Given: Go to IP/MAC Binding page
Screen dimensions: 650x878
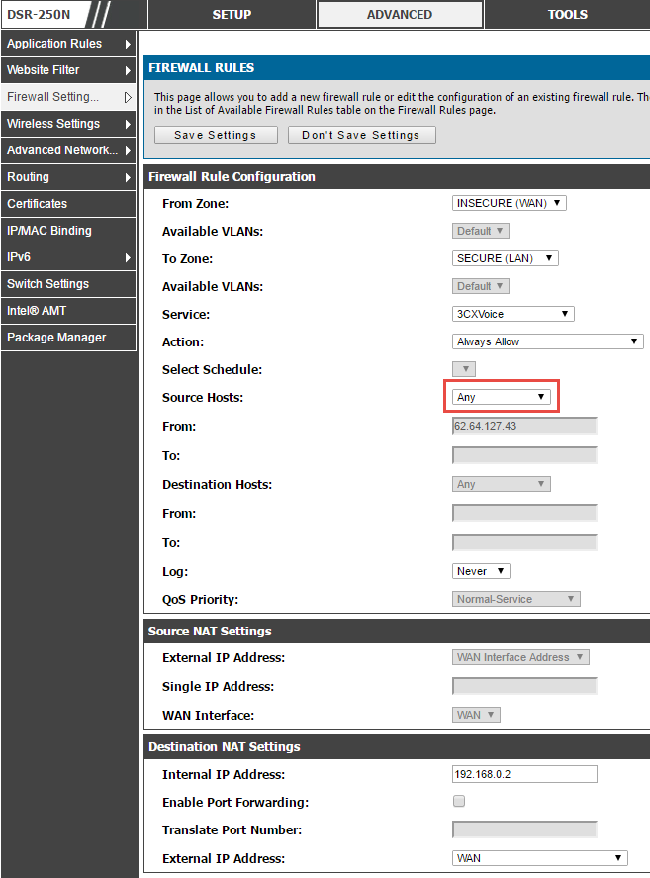Looking at the screenshot, I should click(68, 231).
